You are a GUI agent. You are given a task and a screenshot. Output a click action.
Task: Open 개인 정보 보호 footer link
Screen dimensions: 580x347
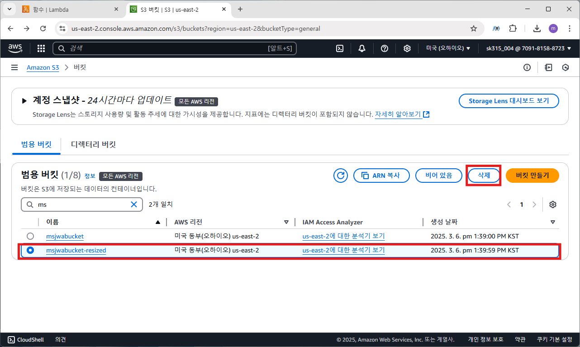tap(485, 340)
